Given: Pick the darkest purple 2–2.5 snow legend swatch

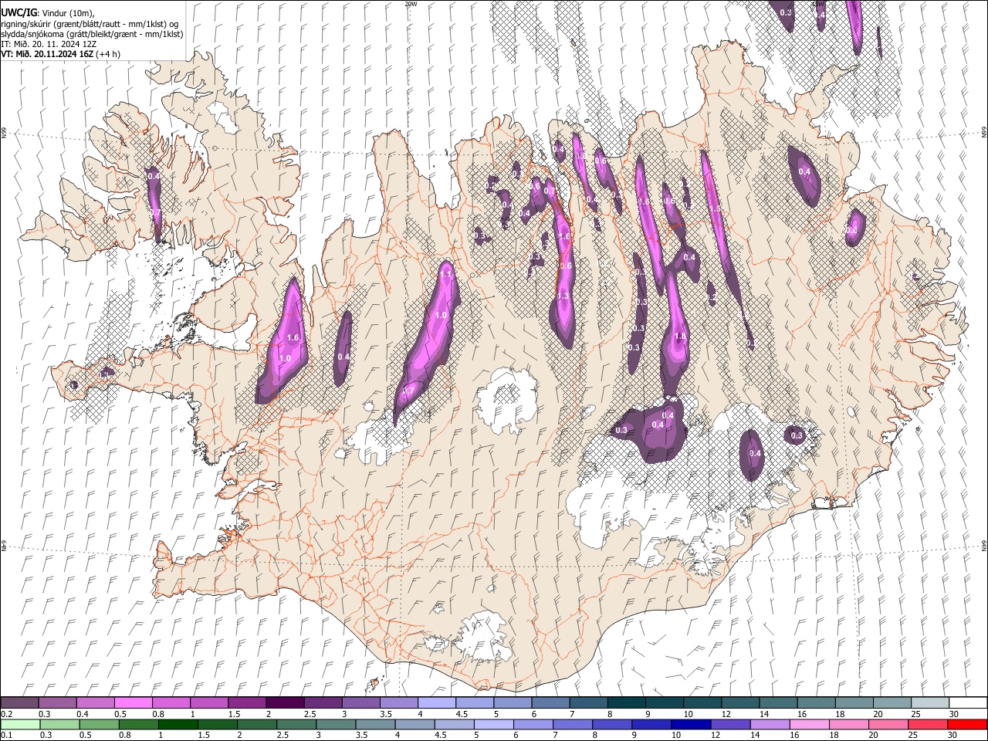Looking at the screenshot, I should point(284,702).
